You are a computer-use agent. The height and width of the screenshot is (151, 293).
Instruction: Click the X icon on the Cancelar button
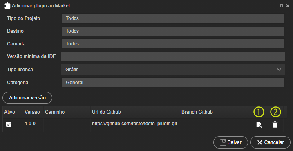260,142
